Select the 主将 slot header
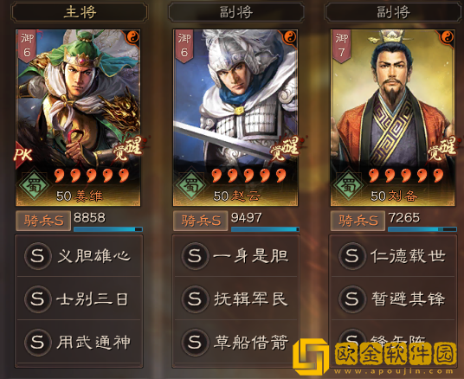The height and width of the screenshot is (379, 464). pyautogui.click(x=80, y=12)
